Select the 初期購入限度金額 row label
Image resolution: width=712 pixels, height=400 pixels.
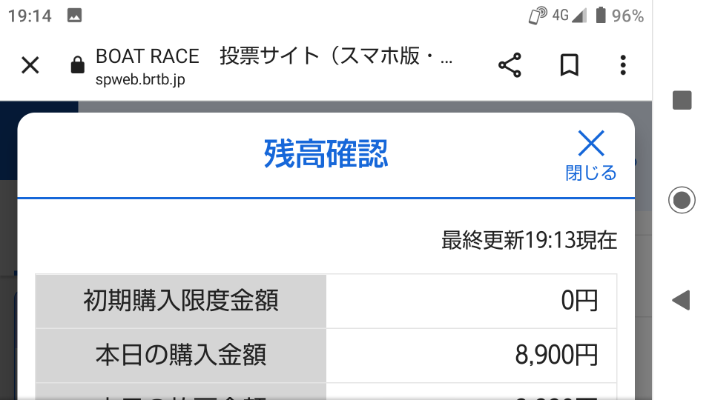coord(181,301)
